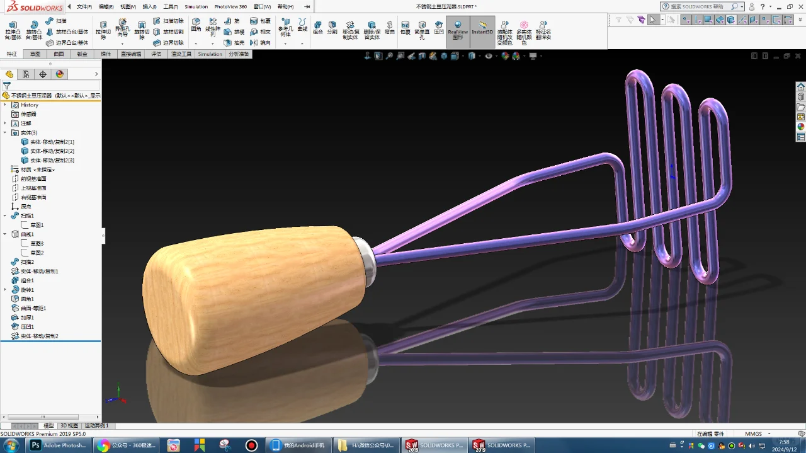This screenshot has height=453, width=806.
Task: Open the 工具(T) menu
Action: pyautogui.click(x=170, y=6)
